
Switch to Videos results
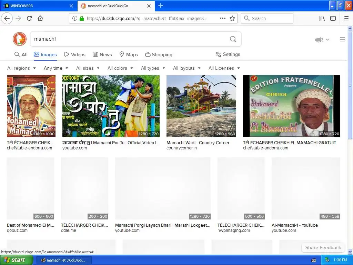(x=75, y=55)
